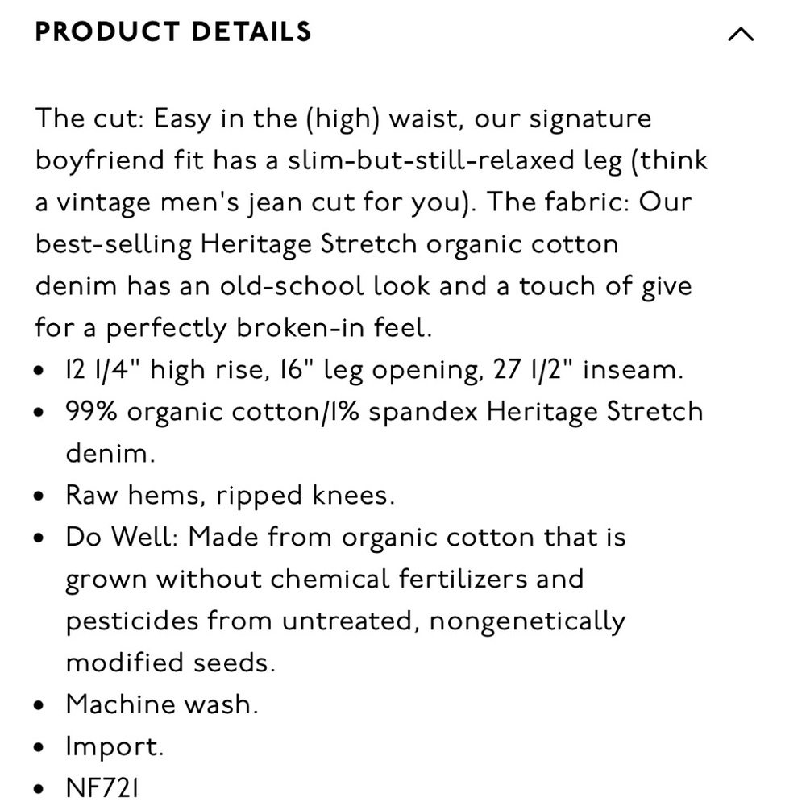The image size is (806, 806).
Task: Click the 'Do Well: Made from organic cotton' line
Action: 346,538
